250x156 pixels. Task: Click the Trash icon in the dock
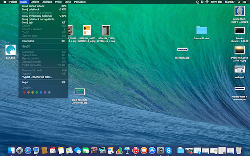(x=238, y=150)
